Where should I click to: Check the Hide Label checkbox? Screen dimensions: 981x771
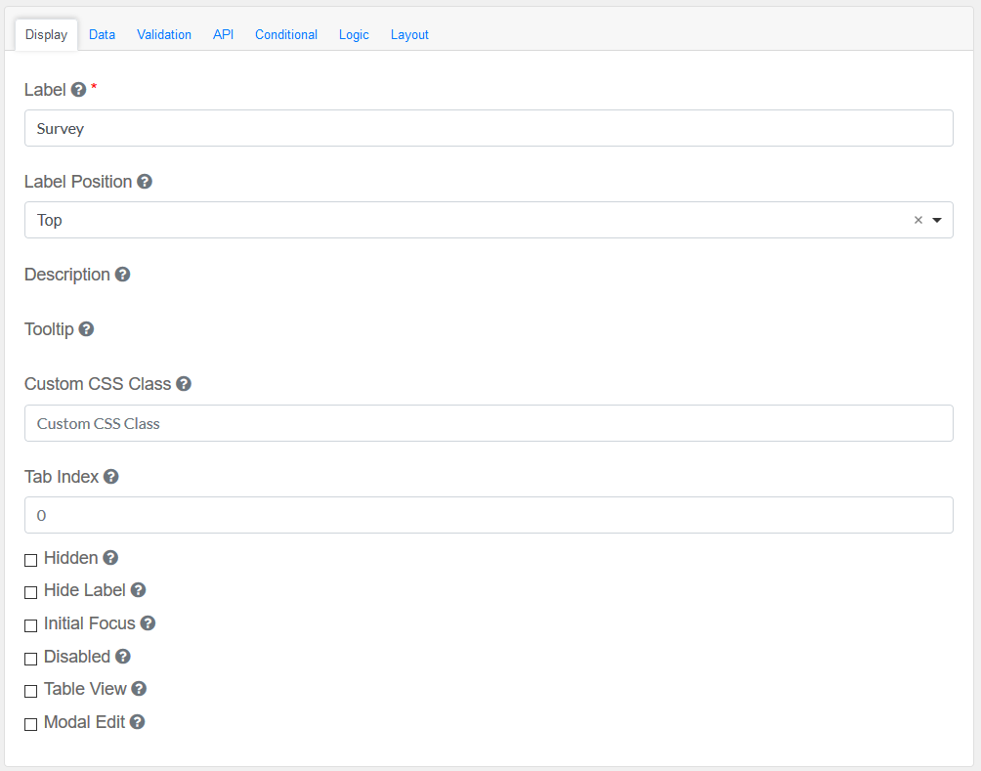coord(31,592)
